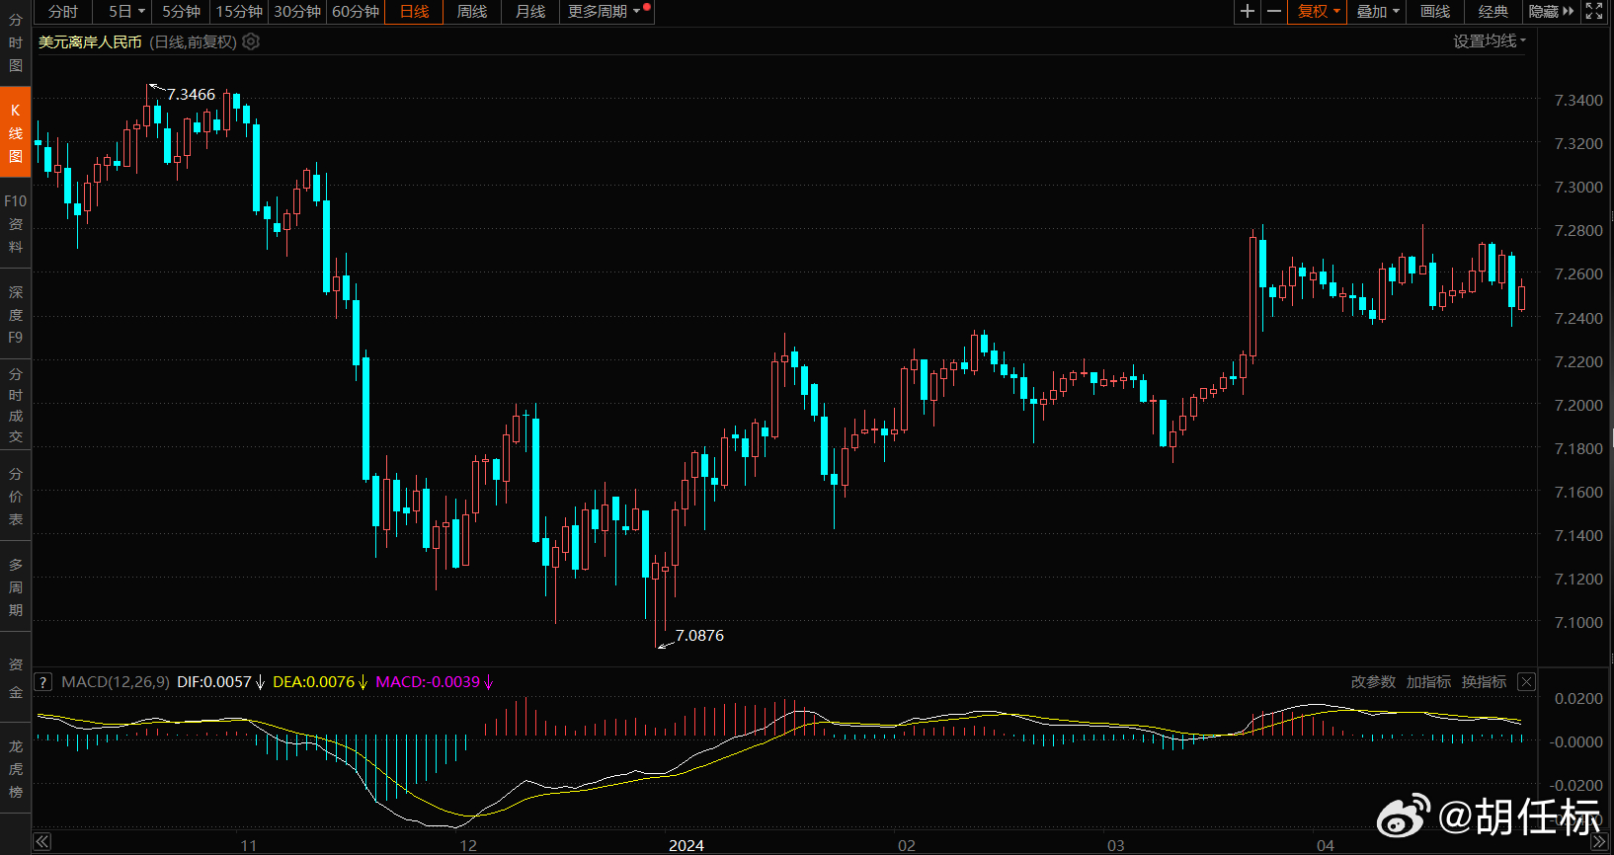The height and width of the screenshot is (855, 1614).
Task: Click the DEA:0.0076 value
Action: [313, 682]
